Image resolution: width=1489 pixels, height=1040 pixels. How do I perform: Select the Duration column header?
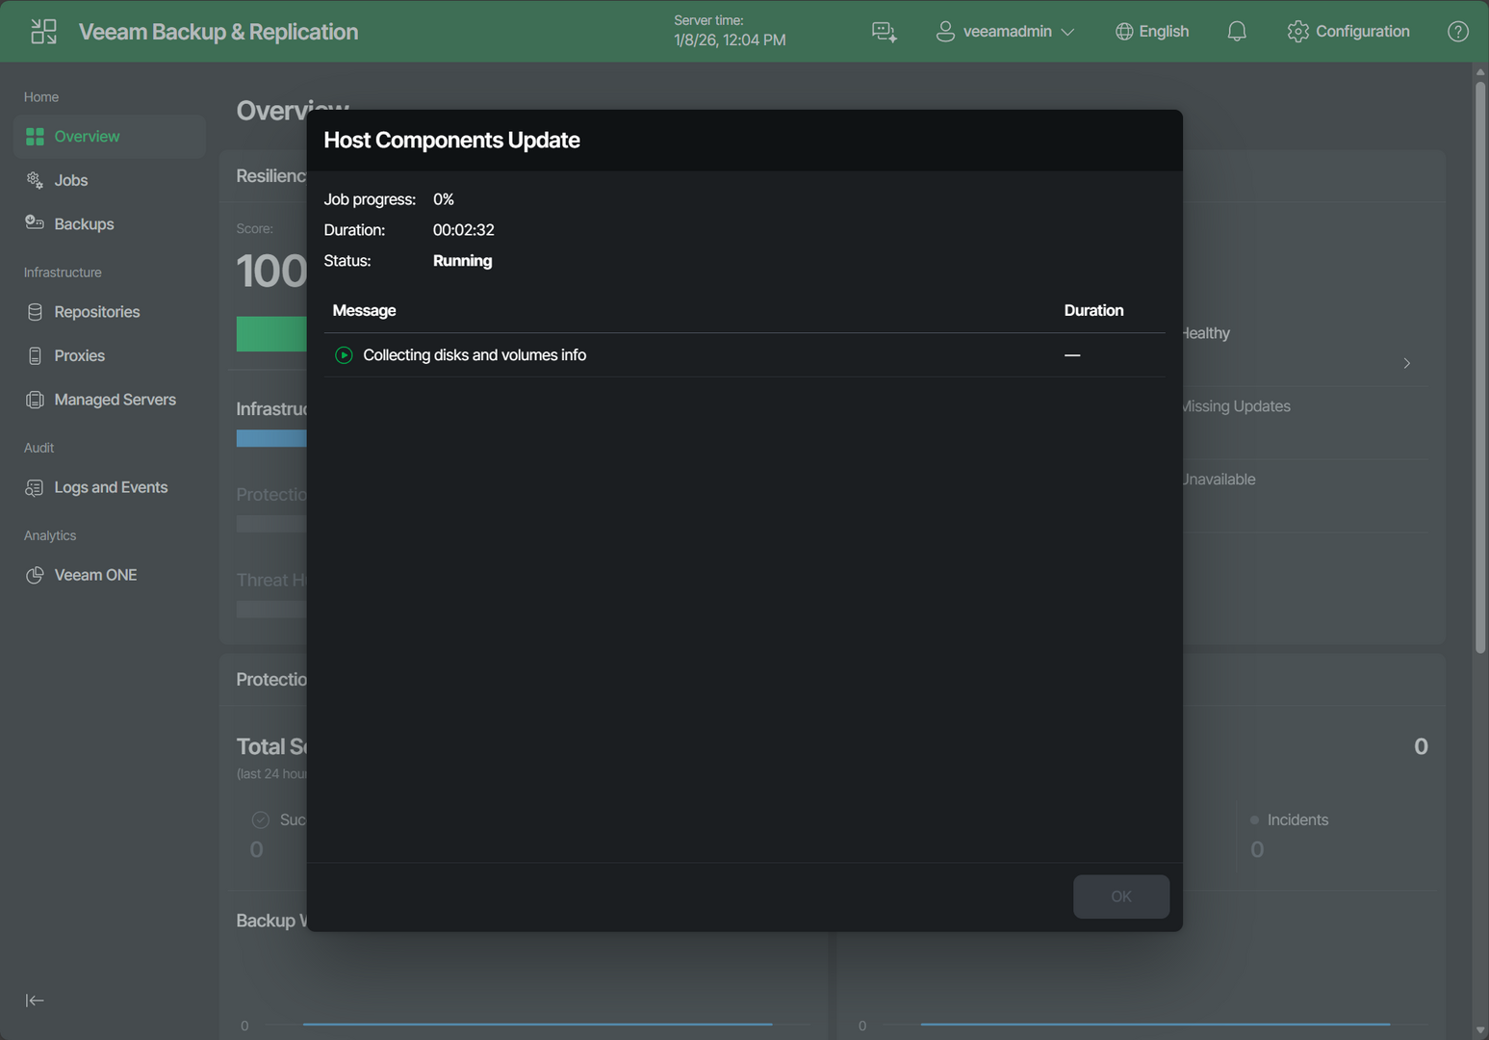(1093, 310)
